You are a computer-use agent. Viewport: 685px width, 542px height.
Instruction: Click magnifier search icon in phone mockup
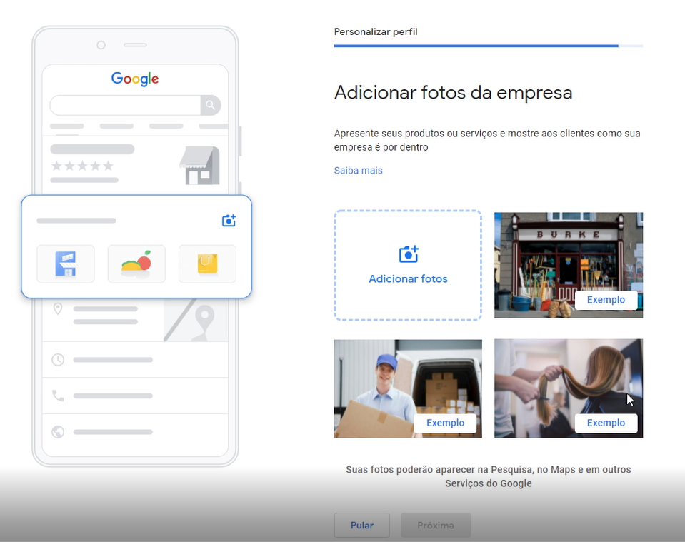click(210, 106)
